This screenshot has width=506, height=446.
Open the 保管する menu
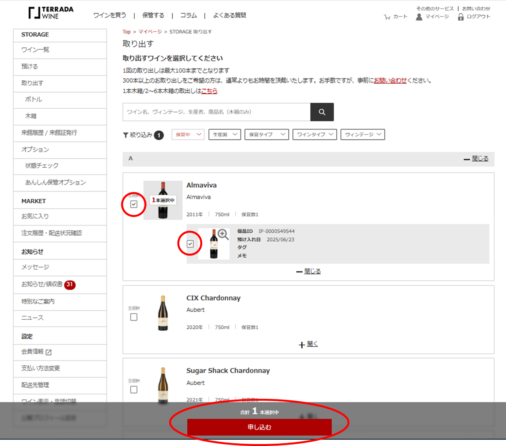click(x=153, y=15)
